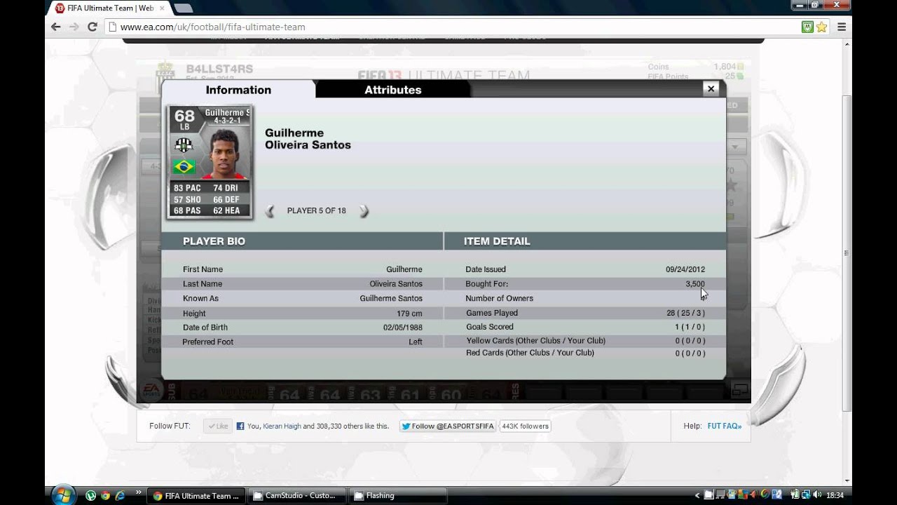Click the Facebook Like button

click(x=218, y=426)
